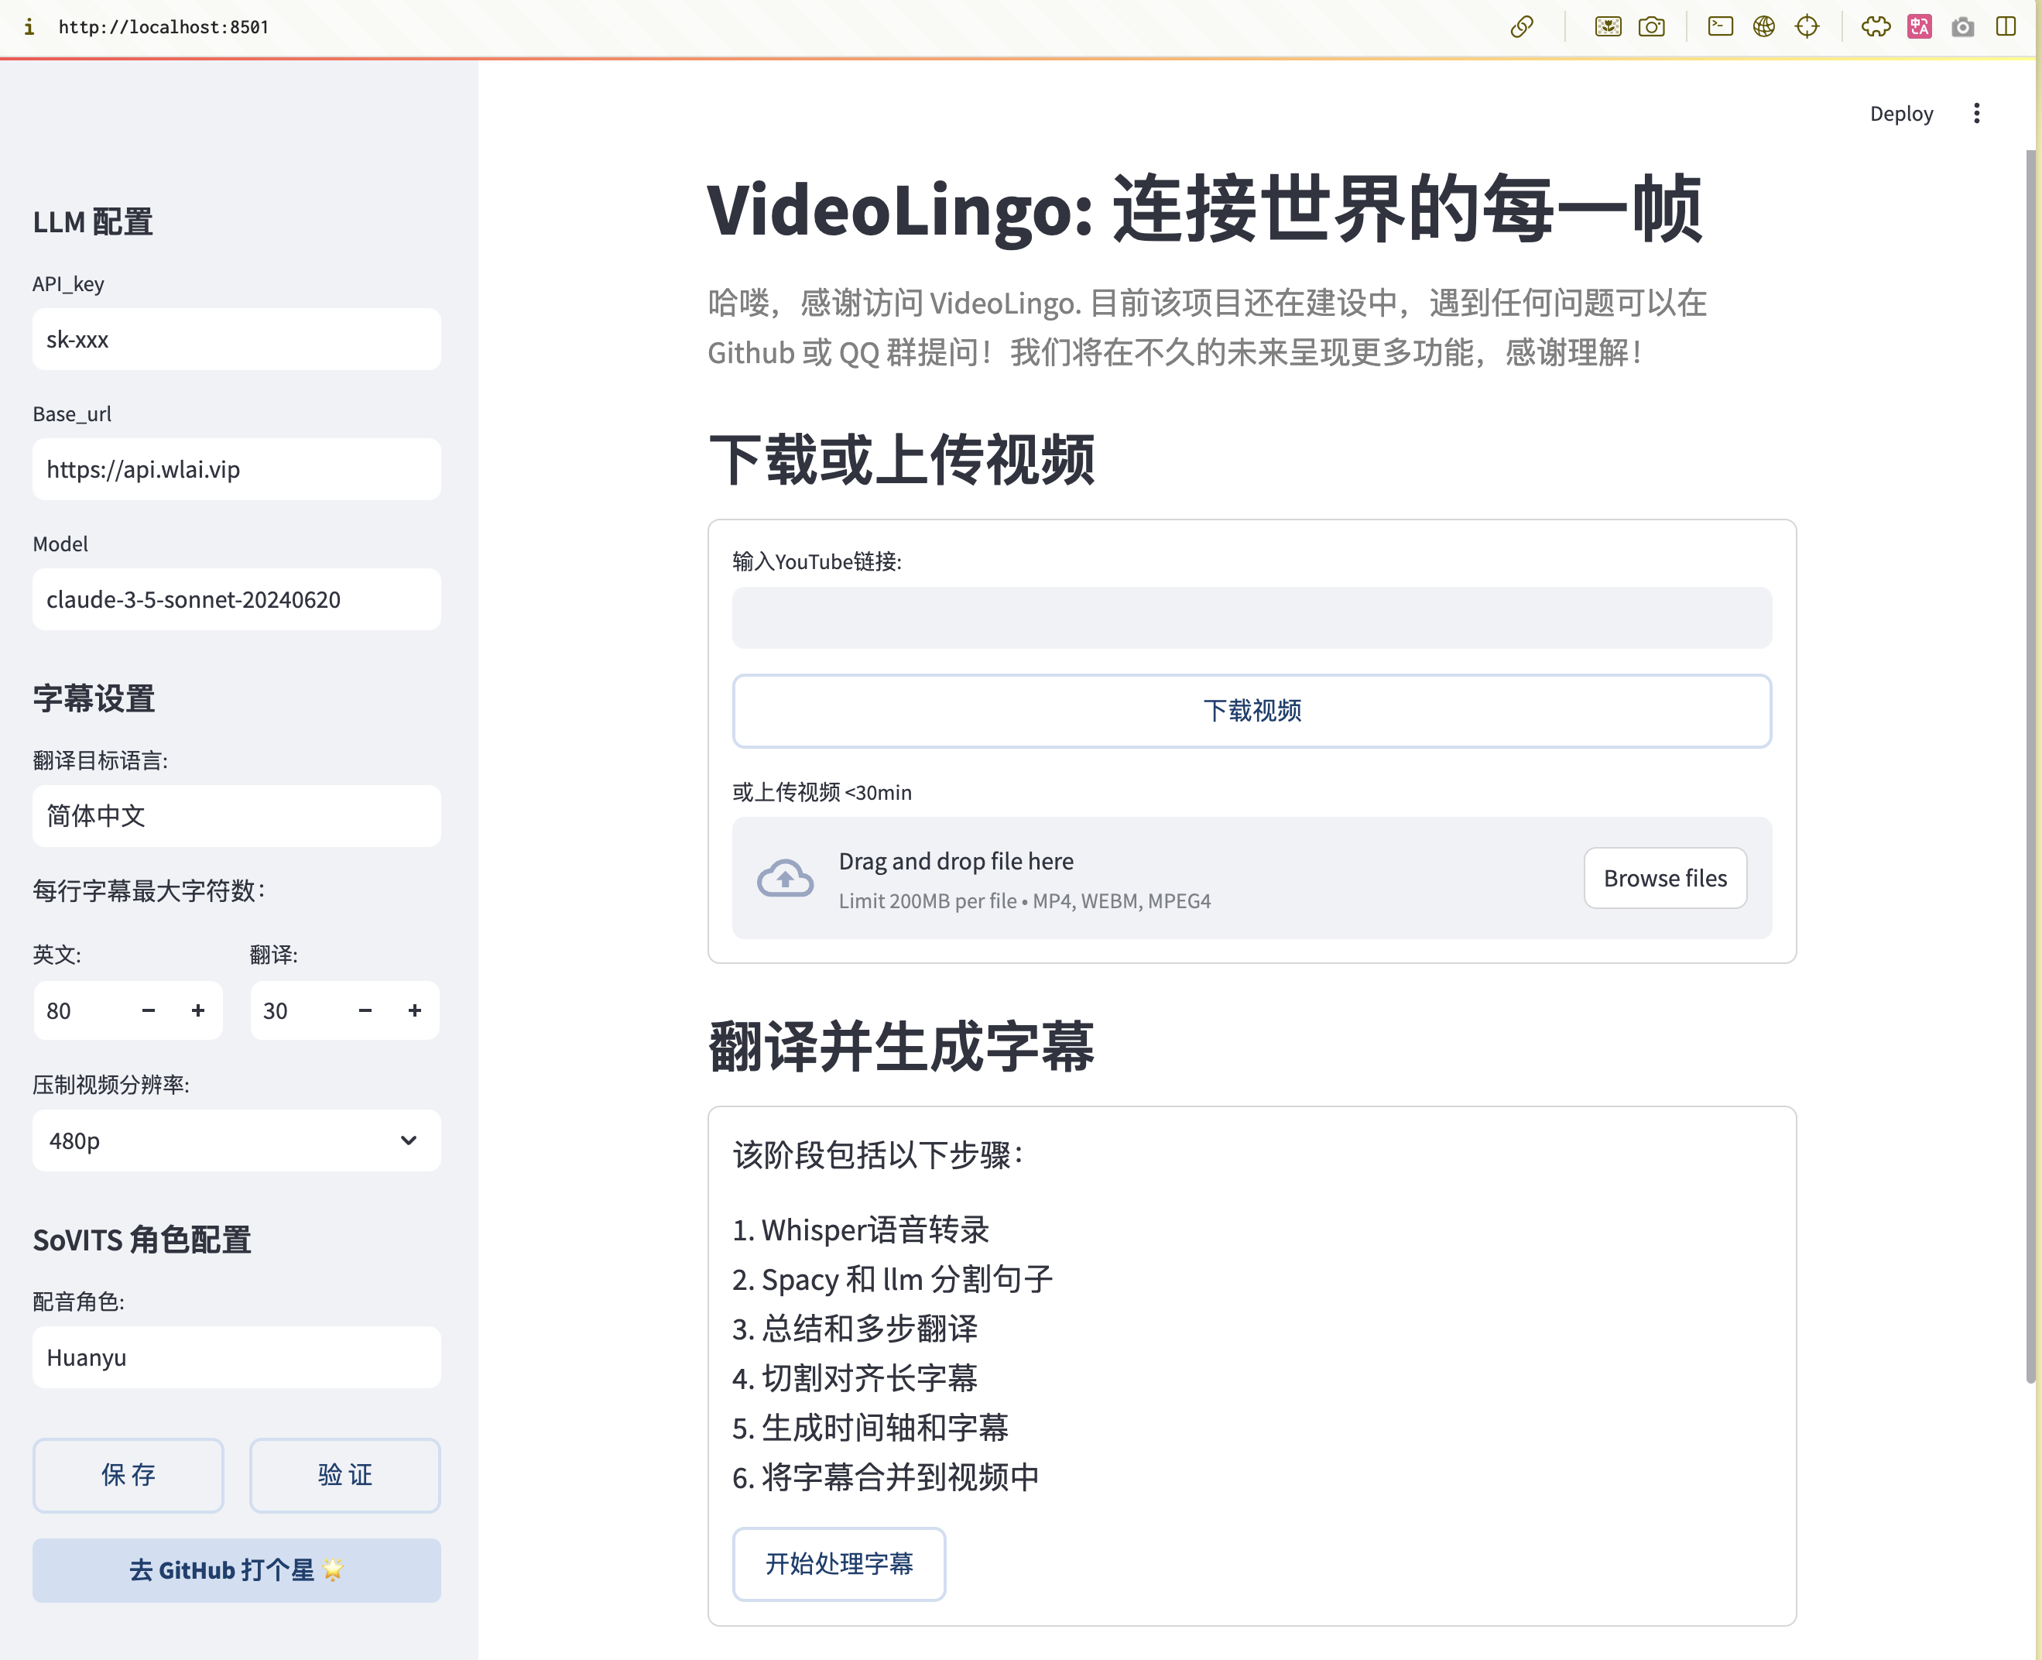Decrease the English max characters value
Screen dimensions: 2042x1660
[148, 1010]
